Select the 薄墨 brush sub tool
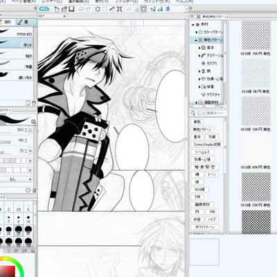The image size is (277, 277). pyautogui.click(x=17, y=65)
